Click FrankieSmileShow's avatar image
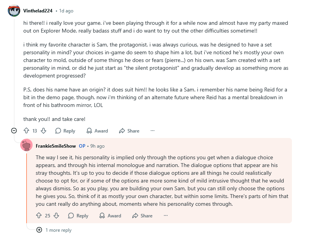309x236 pixels. [26, 145]
